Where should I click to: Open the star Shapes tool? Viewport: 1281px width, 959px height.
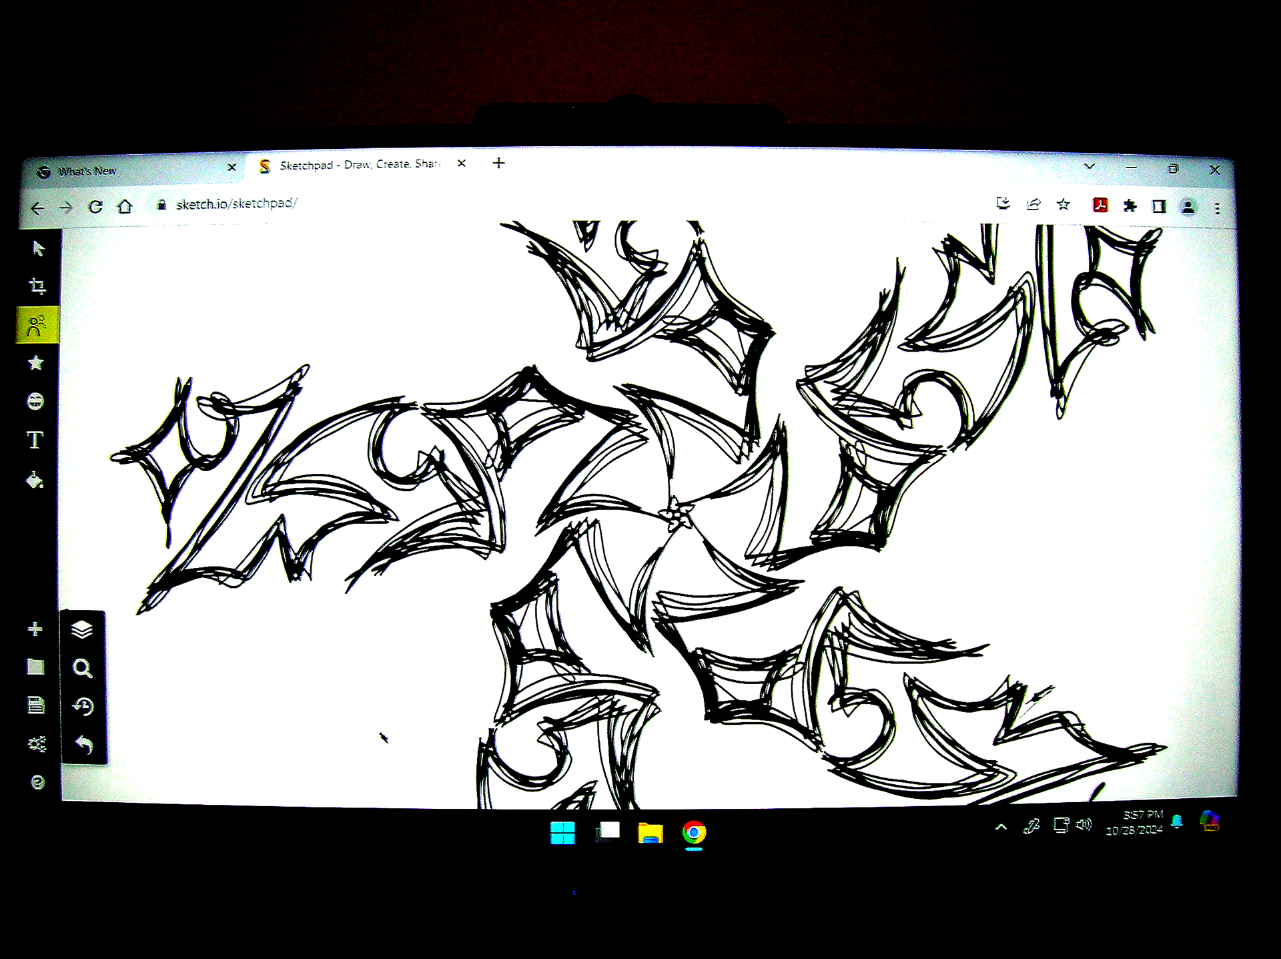tap(36, 363)
